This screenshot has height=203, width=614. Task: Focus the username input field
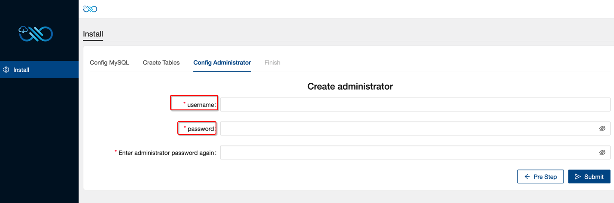[415, 105]
